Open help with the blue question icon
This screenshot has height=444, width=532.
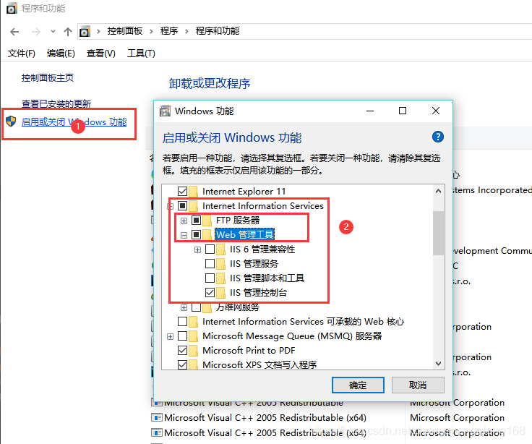(x=438, y=137)
